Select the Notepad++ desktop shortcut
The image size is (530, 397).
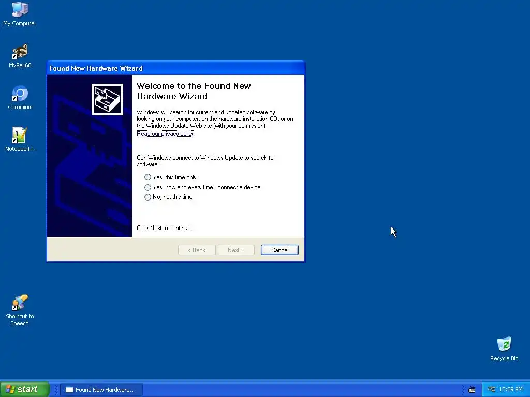tap(20, 140)
